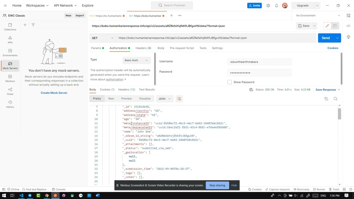Click the Invite button
The width and height of the screenshot is (354, 199).
(x=254, y=6)
